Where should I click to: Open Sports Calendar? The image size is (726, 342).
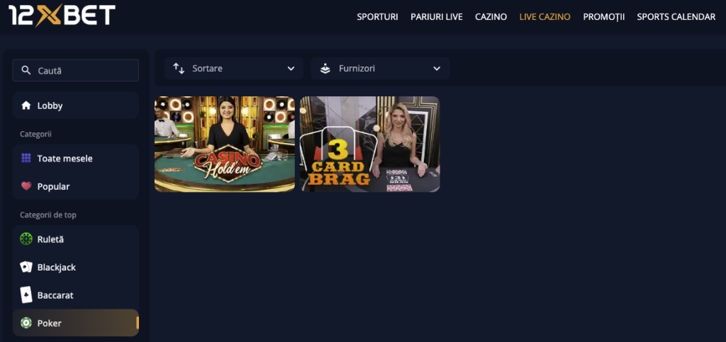[x=676, y=17]
